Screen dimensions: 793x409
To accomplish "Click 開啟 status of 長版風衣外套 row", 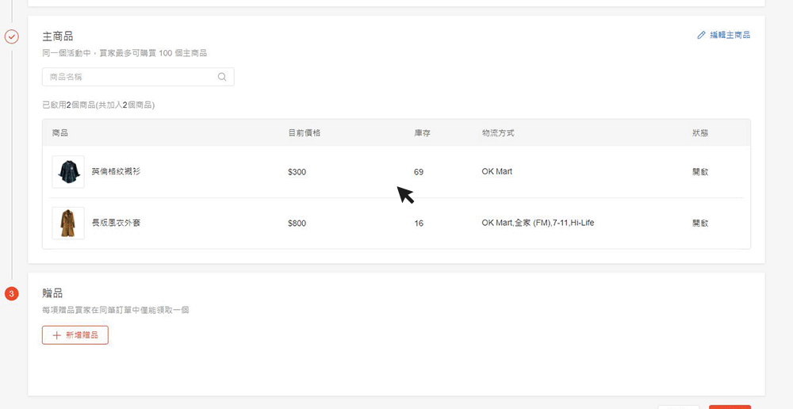I will click(x=700, y=224).
